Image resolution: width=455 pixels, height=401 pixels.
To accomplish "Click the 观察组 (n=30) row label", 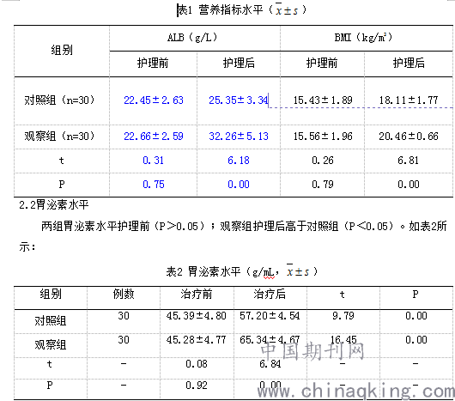I will [x=59, y=137].
